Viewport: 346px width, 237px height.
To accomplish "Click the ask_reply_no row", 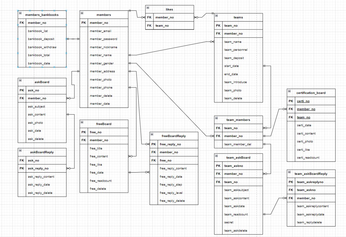I will (42, 168).
